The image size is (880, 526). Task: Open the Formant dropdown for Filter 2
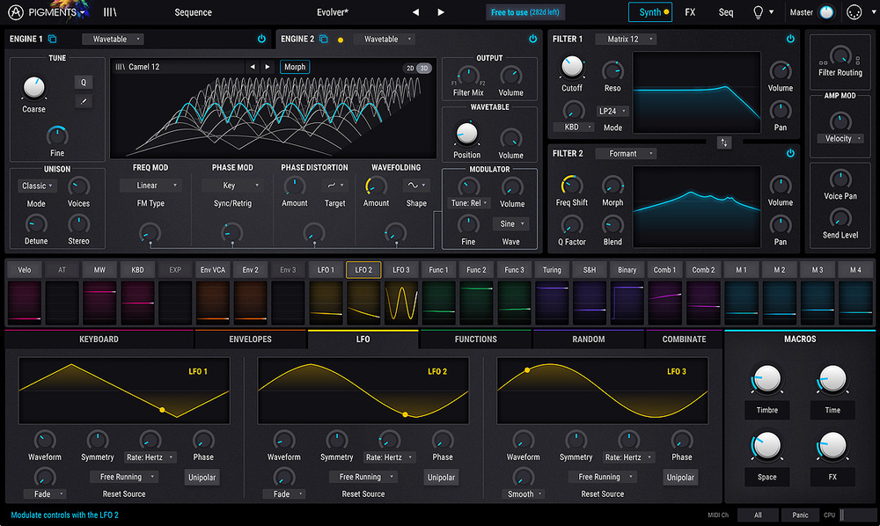click(626, 153)
